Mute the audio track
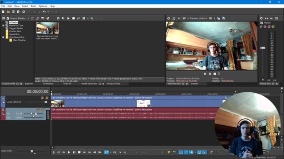Screen dimensions: 284x159 [x=38, y=110]
